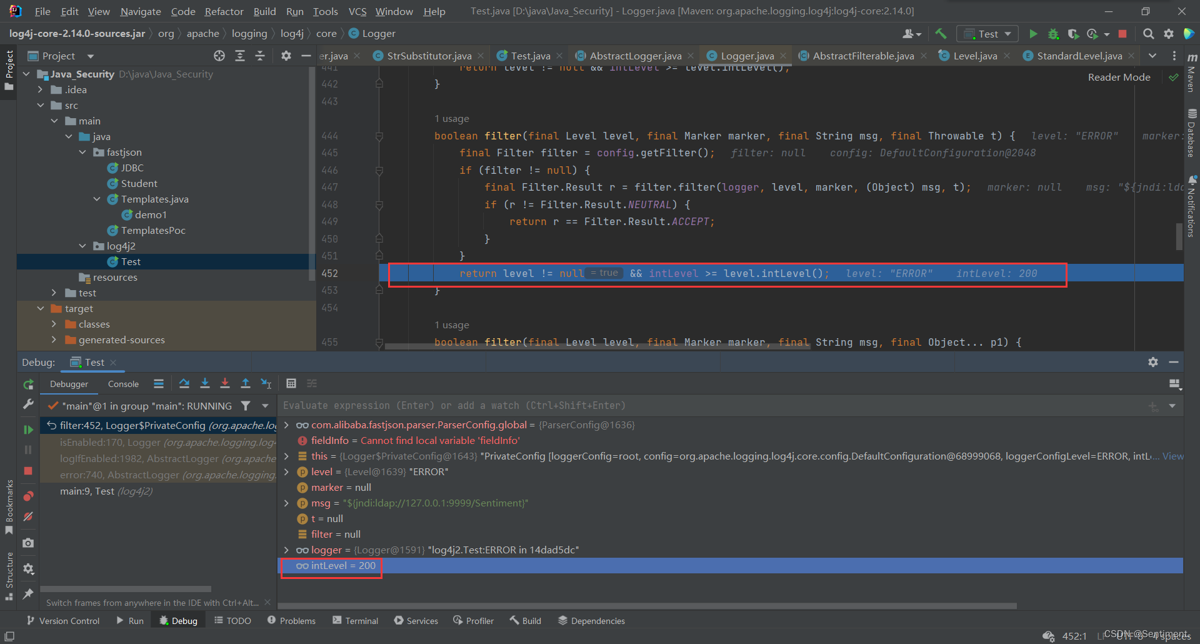Open IDE settings gear in top toolbar

(x=1168, y=34)
